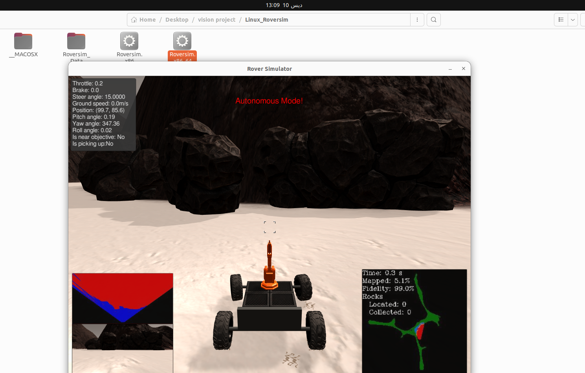Click the Throttle: 0.2 telemetry line
Image resolution: width=585 pixels, height=373 pixels.
point(88,83)
